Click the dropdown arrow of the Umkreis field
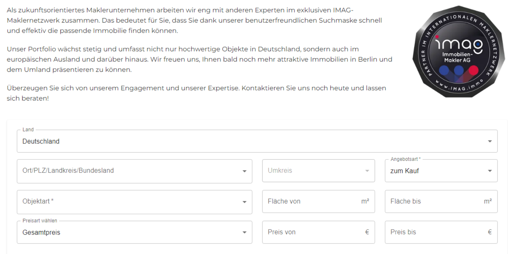 coord(367,171)
